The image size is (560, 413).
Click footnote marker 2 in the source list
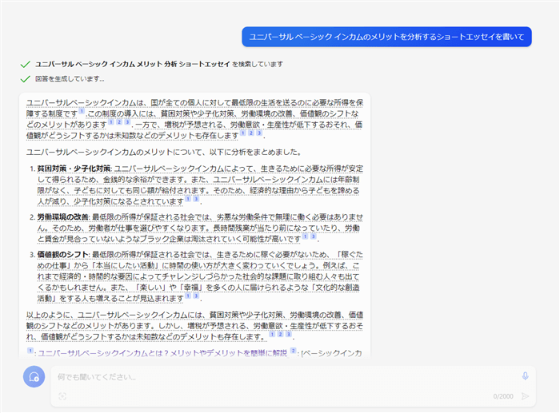point(294,351)
